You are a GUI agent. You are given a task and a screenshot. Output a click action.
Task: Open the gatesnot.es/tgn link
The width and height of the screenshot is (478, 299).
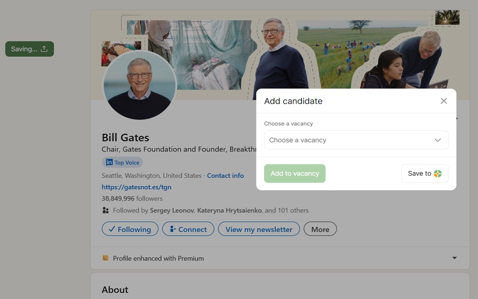click(x=136, y=187)
